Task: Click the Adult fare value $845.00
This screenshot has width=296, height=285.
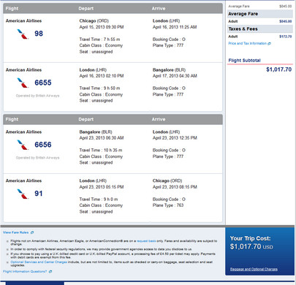Action: 286,21
